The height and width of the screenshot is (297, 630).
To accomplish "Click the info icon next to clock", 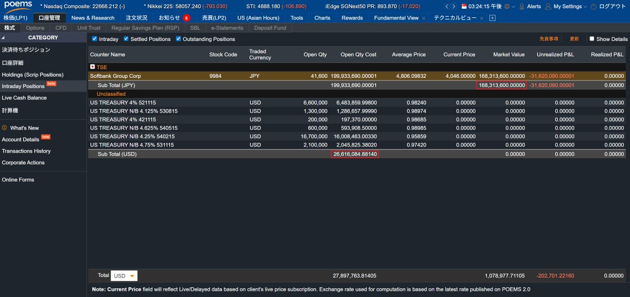I will pyautogui.click(x=507, y=6).
